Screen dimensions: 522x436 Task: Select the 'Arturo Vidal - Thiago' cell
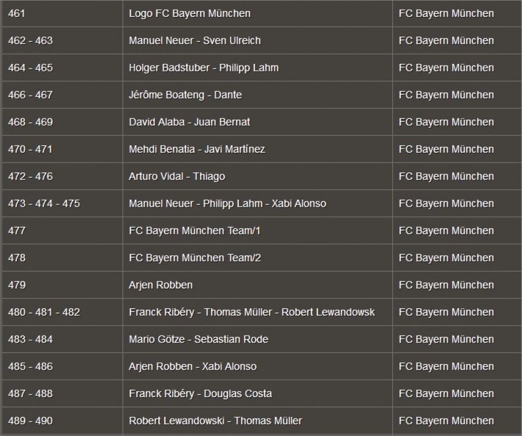(177, 176)
